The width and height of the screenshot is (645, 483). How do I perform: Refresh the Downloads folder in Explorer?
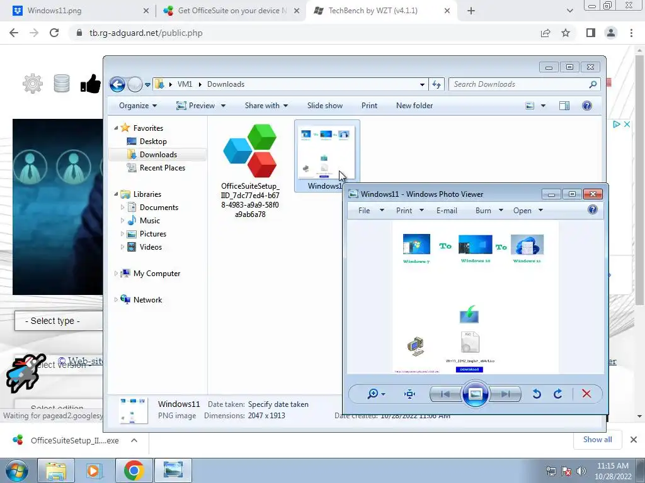[437, 84]
